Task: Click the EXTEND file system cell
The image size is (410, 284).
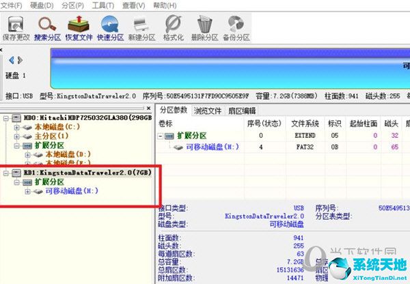Action: tap(305, 136)
